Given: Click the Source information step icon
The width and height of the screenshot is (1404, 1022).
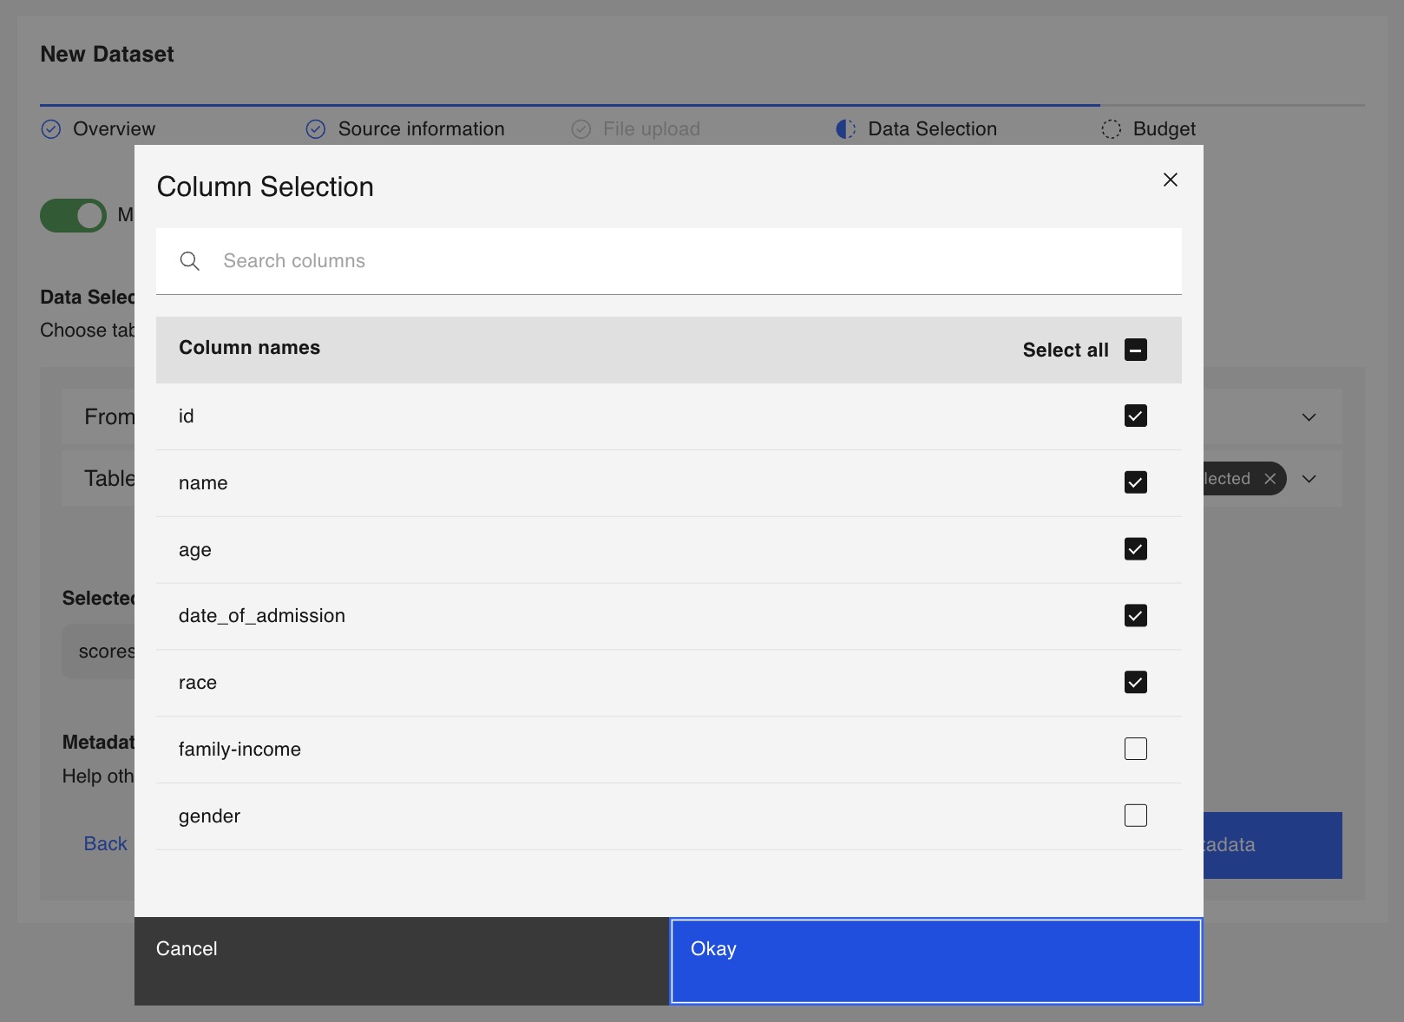Looking at the screenshot, I should [x=316, y=129].
